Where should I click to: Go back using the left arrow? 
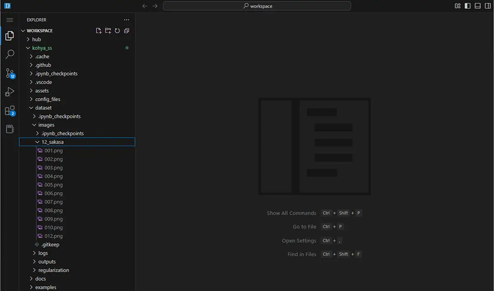tap(144, 6)
